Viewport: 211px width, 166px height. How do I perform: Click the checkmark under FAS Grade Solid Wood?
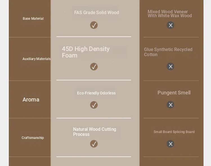click(94, 25)
